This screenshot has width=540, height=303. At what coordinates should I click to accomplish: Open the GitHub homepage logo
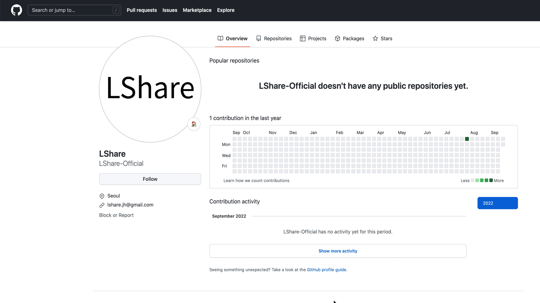click(x=16, y=10)
